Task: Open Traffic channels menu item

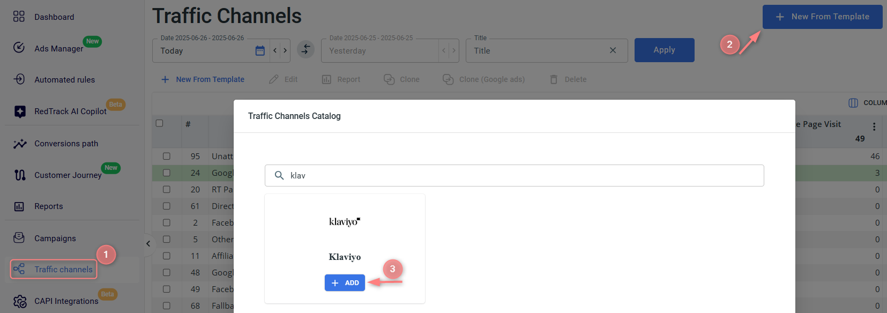Action: [63, 270]
